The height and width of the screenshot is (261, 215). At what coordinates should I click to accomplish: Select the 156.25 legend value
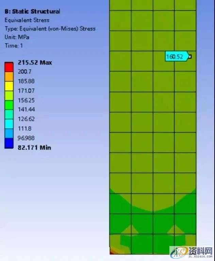(26, 100)
